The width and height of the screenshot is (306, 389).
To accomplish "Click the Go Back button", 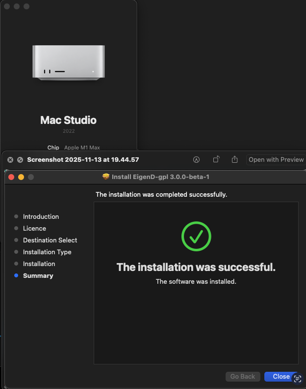I will 243,376.
